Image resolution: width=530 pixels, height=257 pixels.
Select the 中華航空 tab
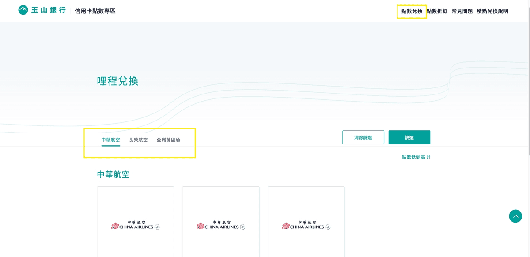(x=110, y=140)
